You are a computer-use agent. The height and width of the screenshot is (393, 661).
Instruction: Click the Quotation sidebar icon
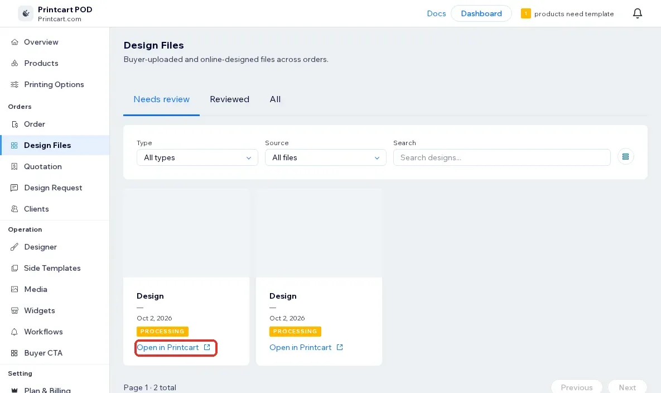coord(15,166)
